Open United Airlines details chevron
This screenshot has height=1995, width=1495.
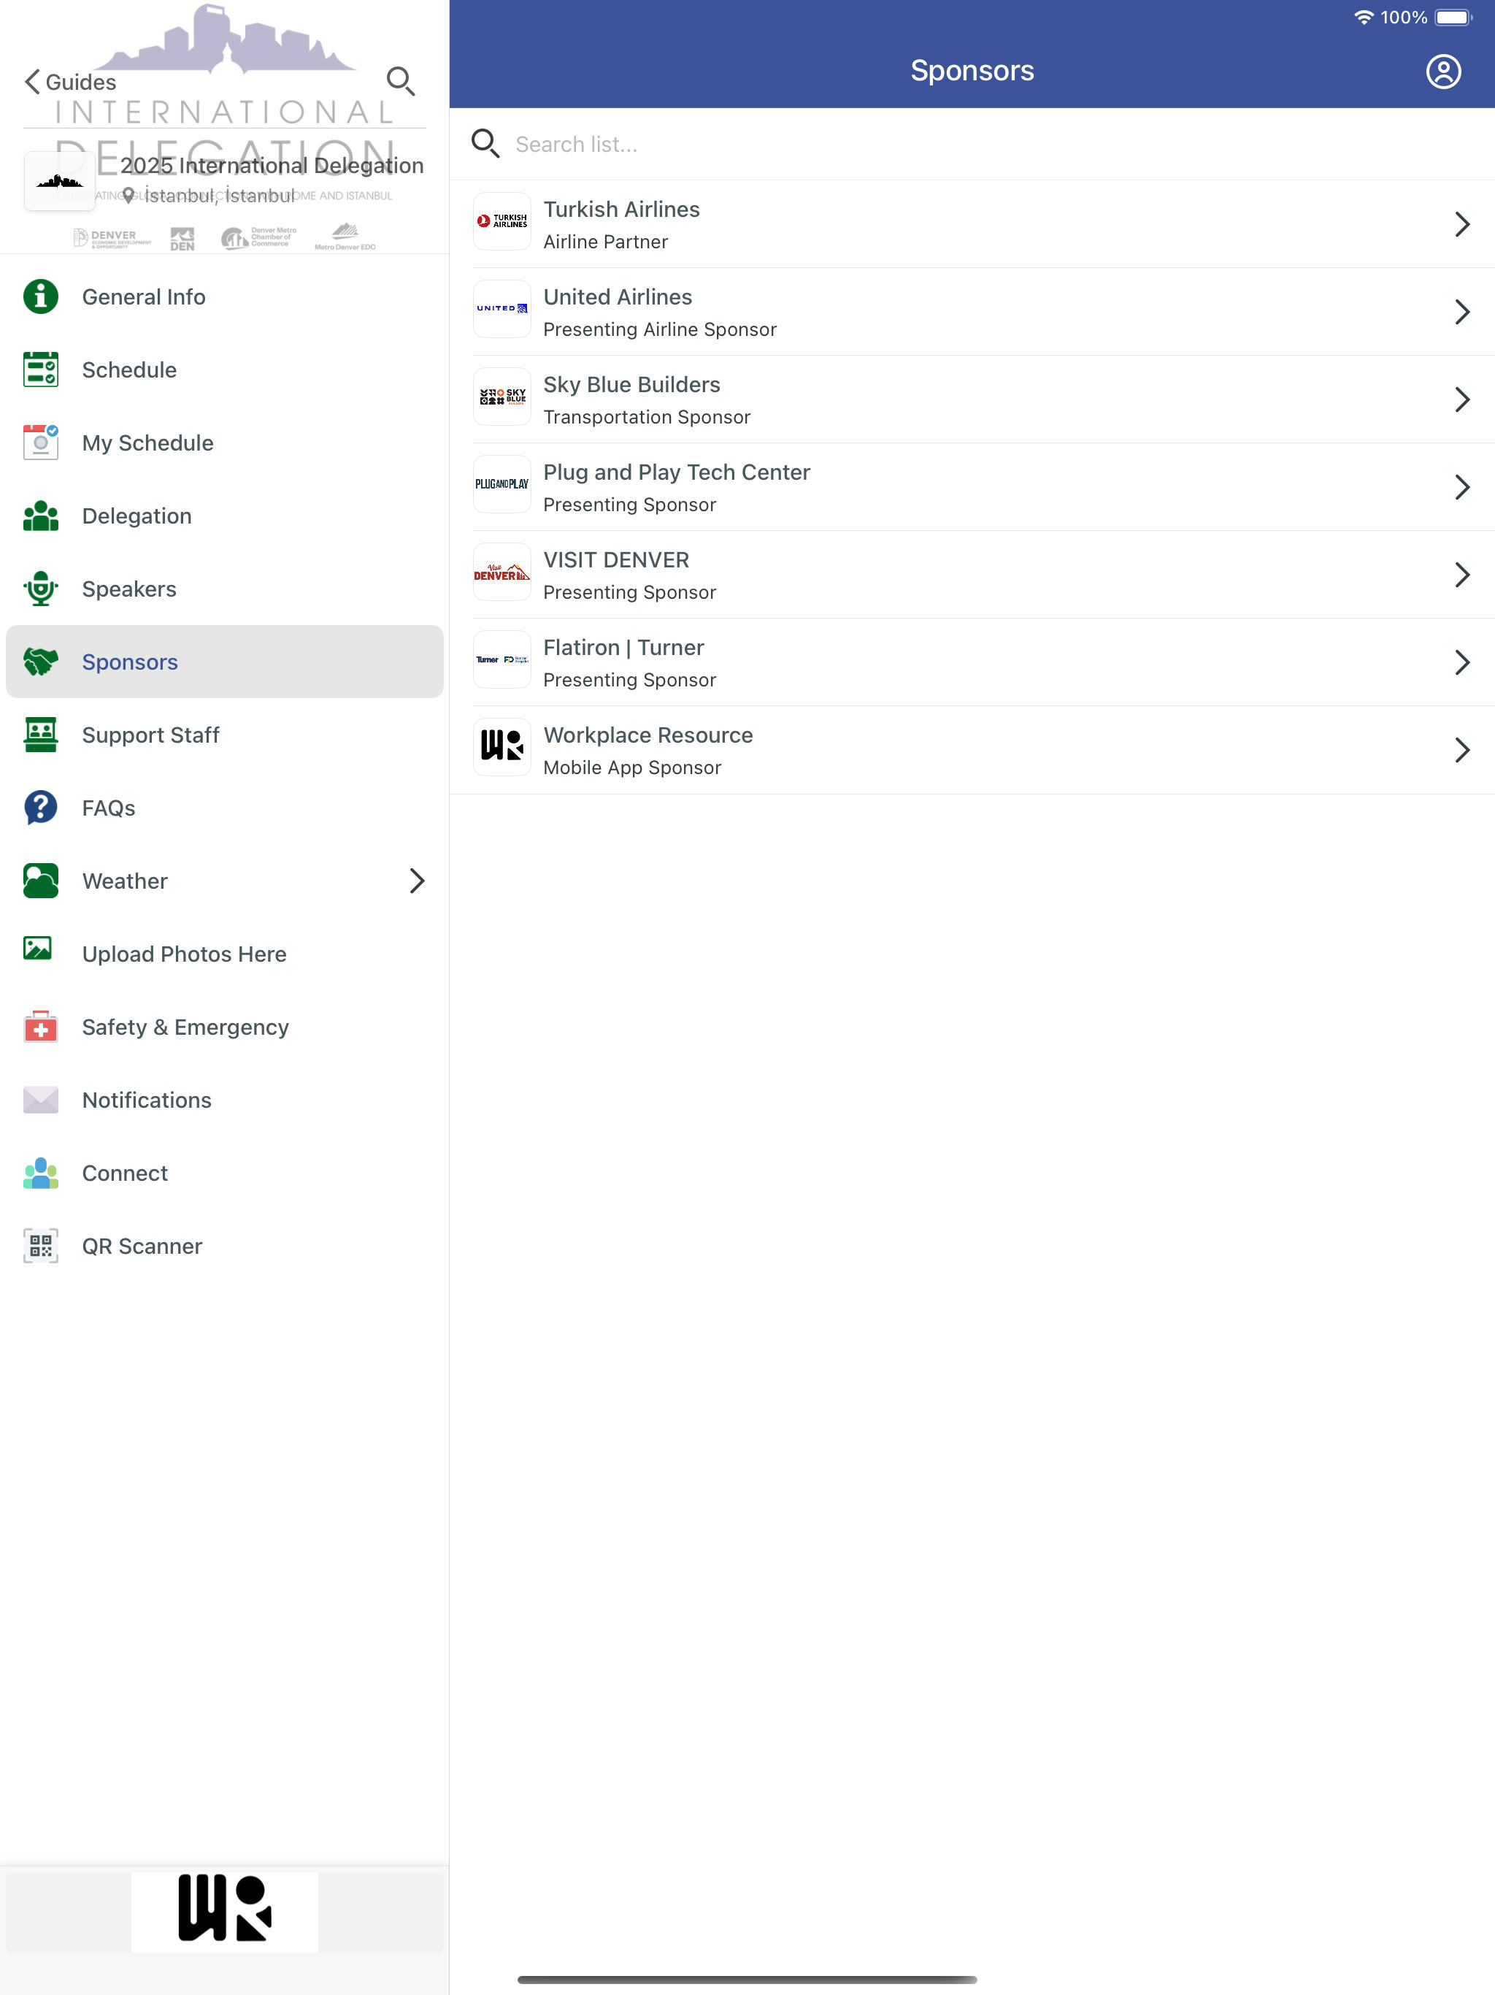(1461, 311)
